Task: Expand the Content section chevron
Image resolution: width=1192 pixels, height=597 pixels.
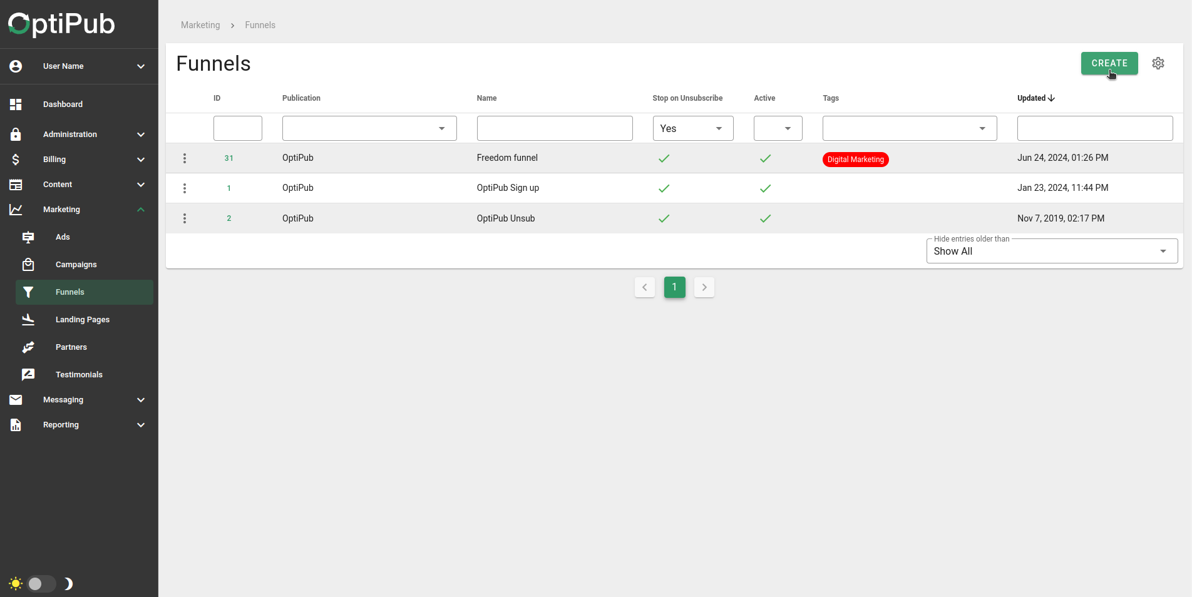Action: [141, 185]
